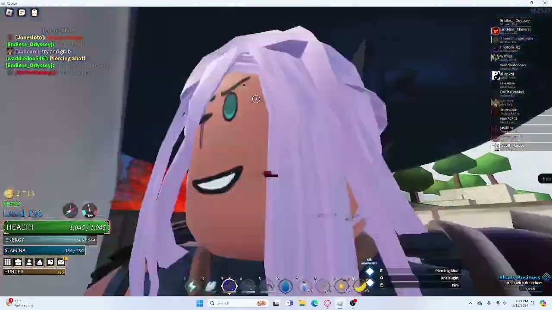This screenshot has width=552, height=310.
Task: Open the mail envelope icon
Action: click(x=61, y=262)
